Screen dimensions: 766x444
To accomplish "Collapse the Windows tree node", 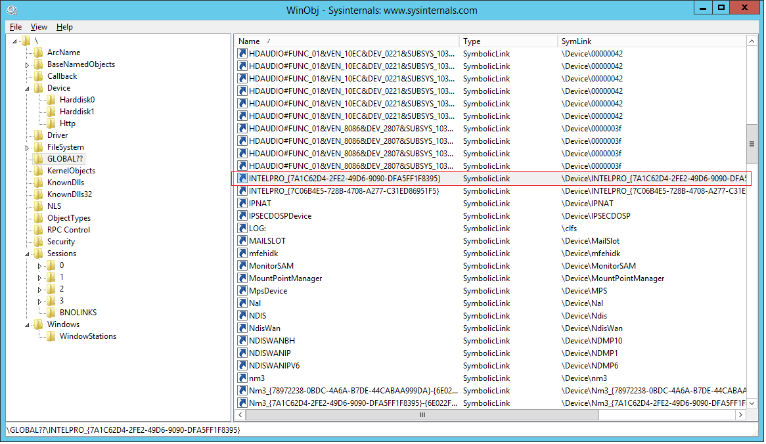I will [x=28, y=325].
